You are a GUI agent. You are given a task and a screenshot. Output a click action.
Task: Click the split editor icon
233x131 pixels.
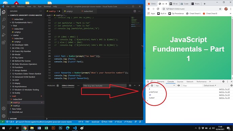coord(135,11)
